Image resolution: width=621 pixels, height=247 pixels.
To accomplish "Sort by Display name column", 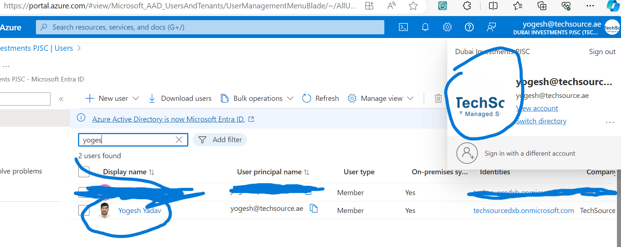I will (129, 172).
